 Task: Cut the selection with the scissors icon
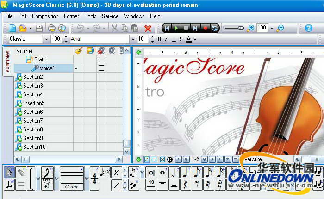(114, 28)
